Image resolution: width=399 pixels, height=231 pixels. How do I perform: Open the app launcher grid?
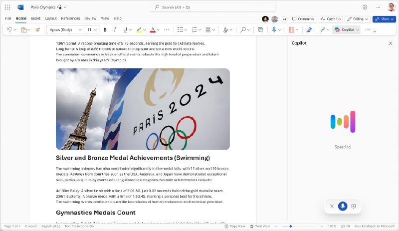[x=7, y=7]
